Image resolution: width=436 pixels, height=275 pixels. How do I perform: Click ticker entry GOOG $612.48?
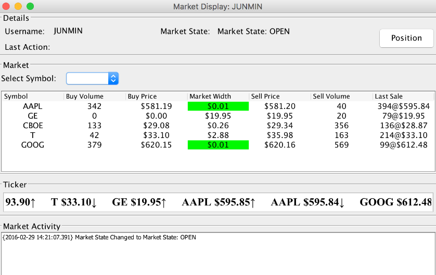click(396, 202)
